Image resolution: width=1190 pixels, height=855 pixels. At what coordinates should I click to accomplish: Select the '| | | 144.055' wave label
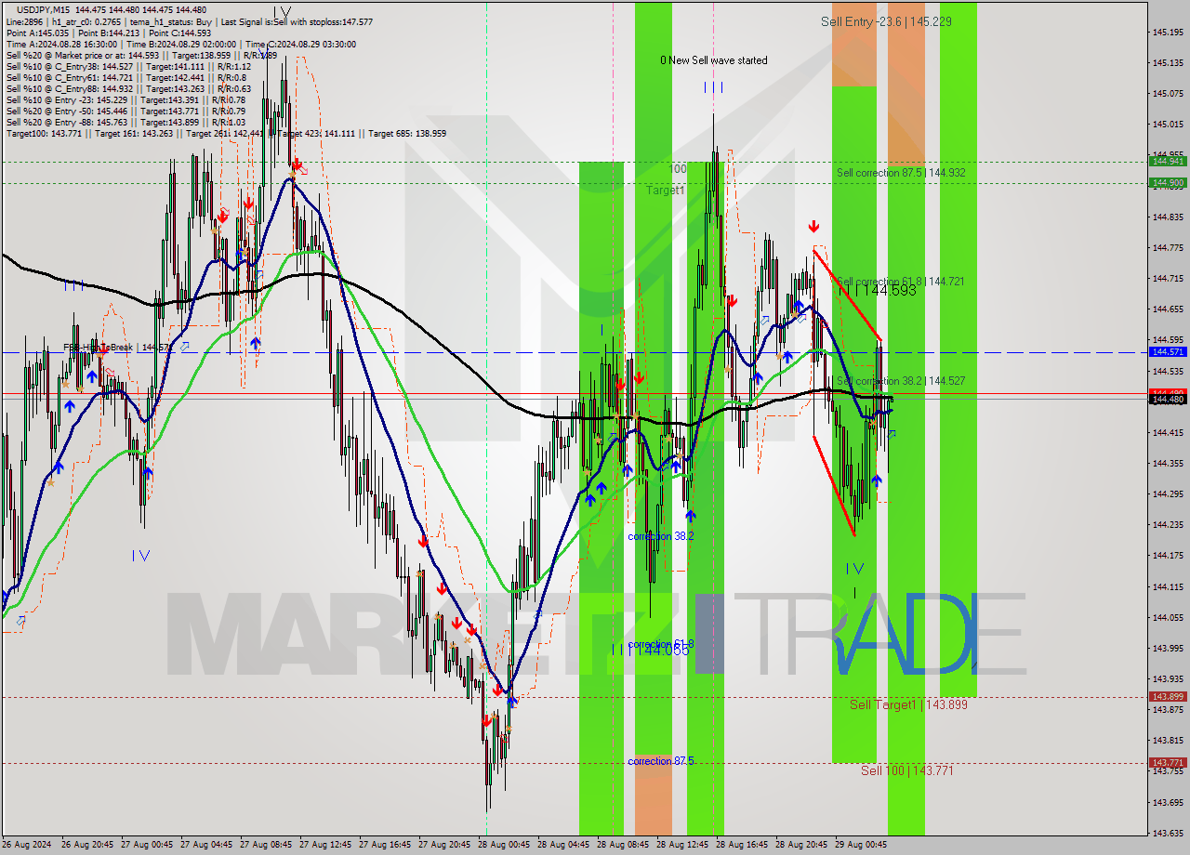pos(651,651)
